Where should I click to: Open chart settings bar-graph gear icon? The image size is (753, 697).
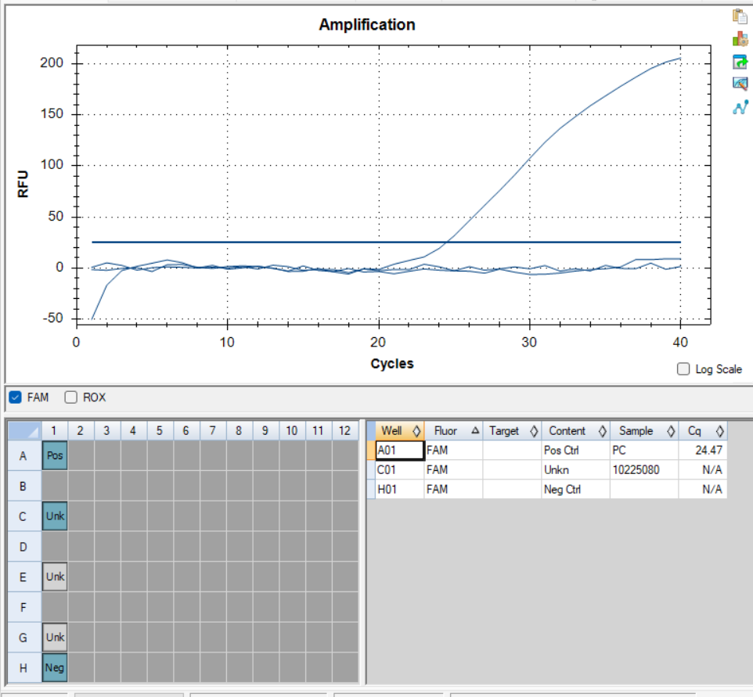click(x=739, y=39)
